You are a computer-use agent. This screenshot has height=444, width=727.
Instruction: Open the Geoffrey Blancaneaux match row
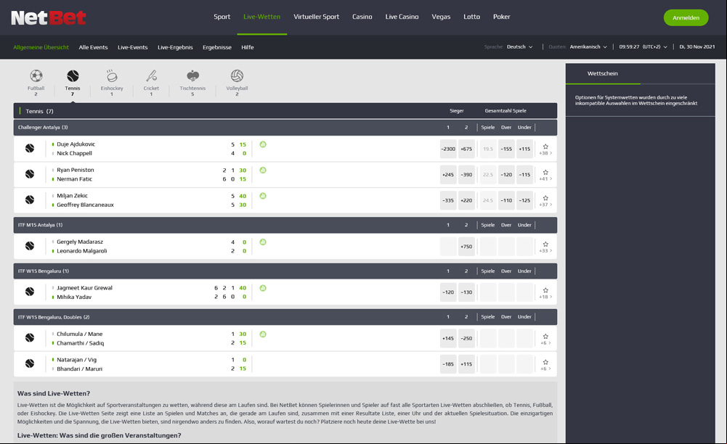tap(285, 200)
